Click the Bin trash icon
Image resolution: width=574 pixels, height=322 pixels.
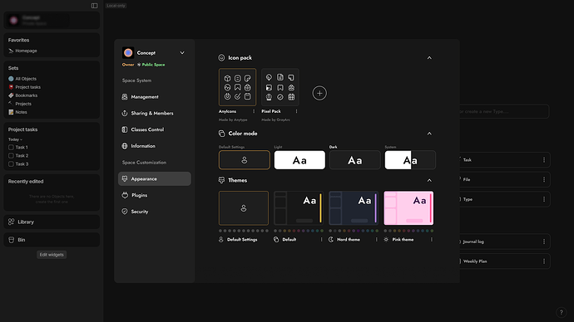[12, 240]
